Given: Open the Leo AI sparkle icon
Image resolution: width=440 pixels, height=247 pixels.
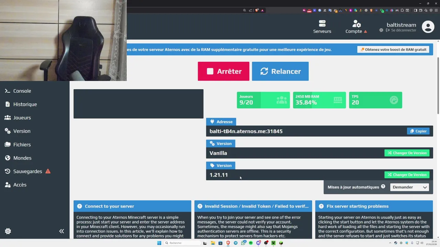Looking at the screenshot, I should pos(426,10).
